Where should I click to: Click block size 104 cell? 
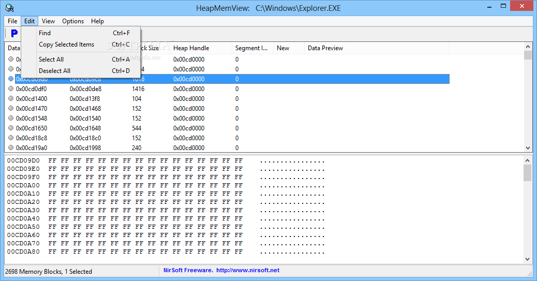pyautogui.click(x=137, y=99)
